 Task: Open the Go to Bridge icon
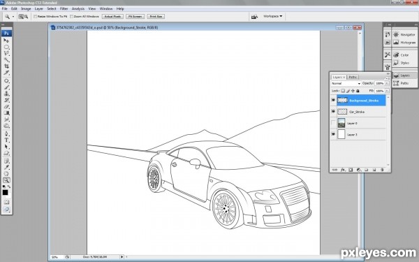(254, 17)
